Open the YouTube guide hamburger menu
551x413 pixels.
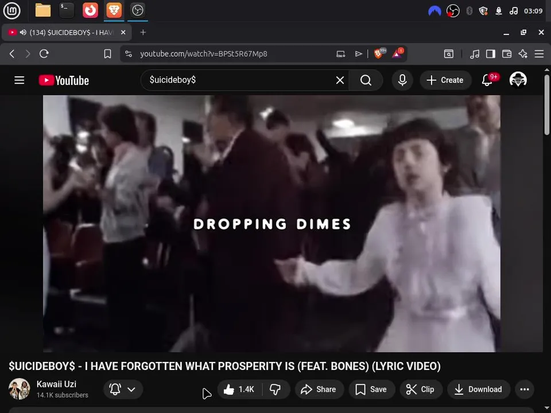[20, 80]
